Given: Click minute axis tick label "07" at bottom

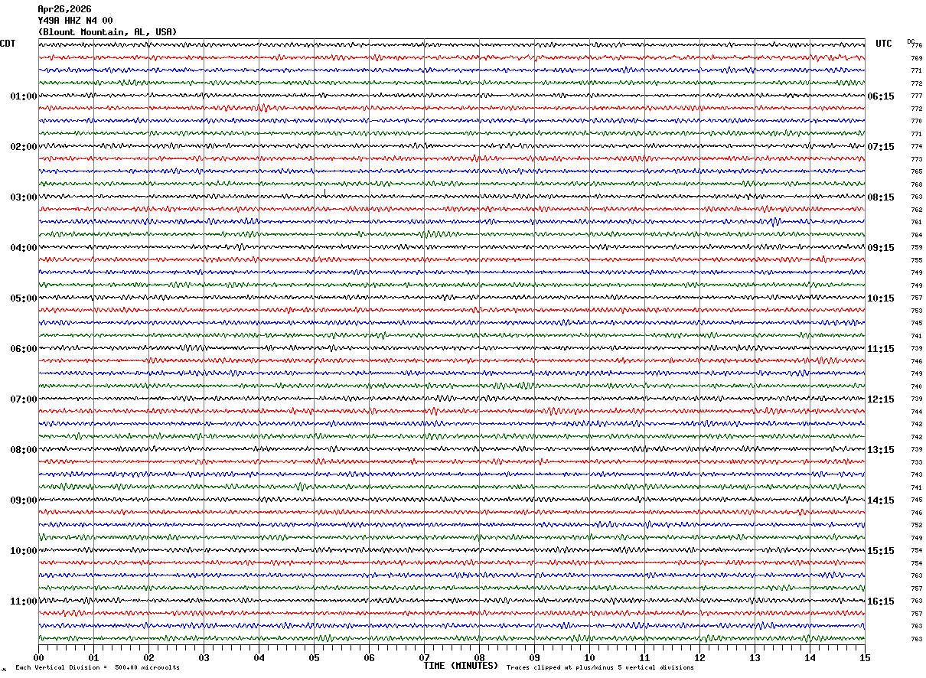Looking at the screenshot, I should (x=424, y=657).
